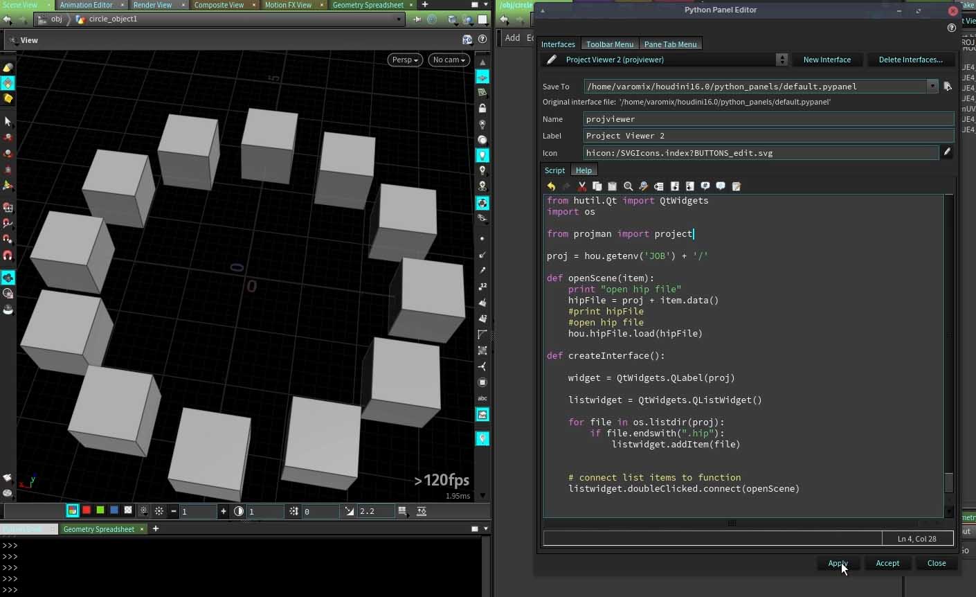The width and height of the screenshot is (976, 597).
Task: Click the cut scissors icon in script editor
Action: [581, 186]
